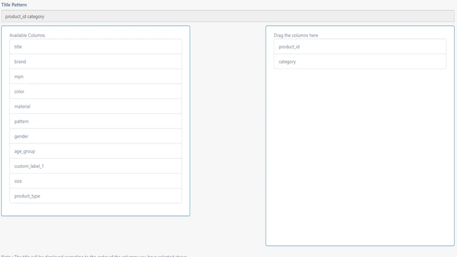Select the 'gender' available column
The height and width of the screenshot is (257, 457).
[95, 136]
